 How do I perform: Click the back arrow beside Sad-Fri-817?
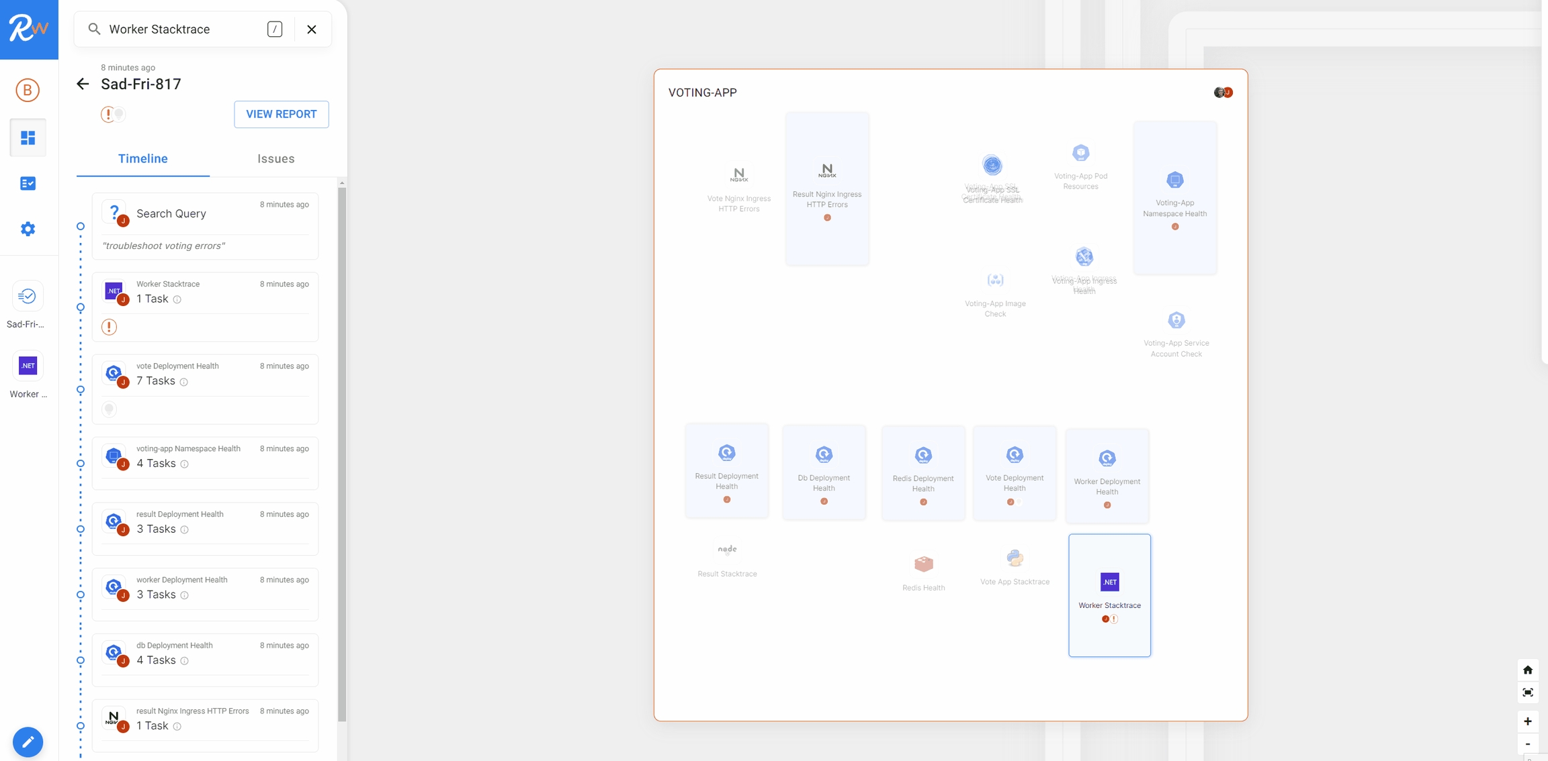click(x=83, y=84)
